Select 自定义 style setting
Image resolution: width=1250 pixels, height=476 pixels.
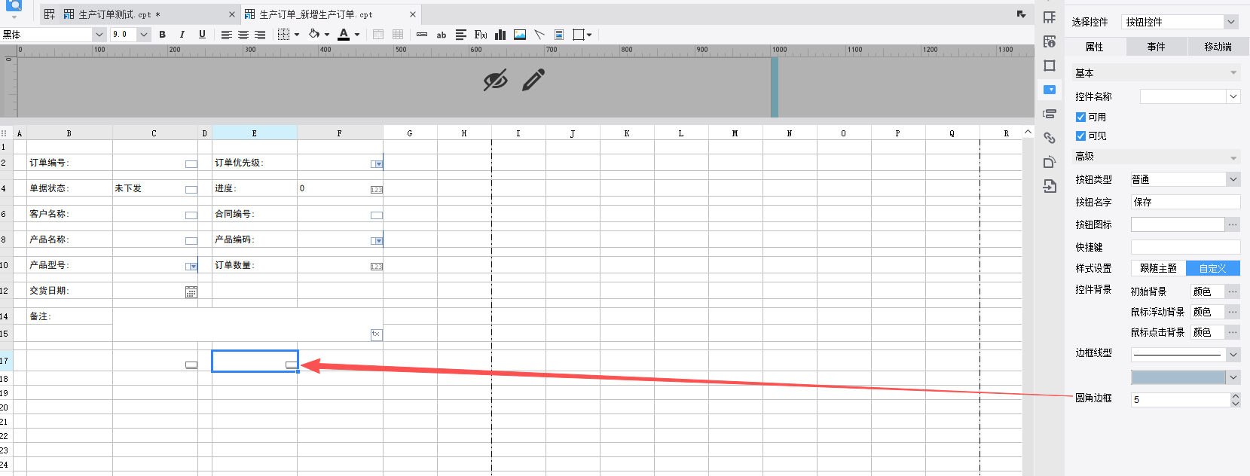(x=1213, y=268)
